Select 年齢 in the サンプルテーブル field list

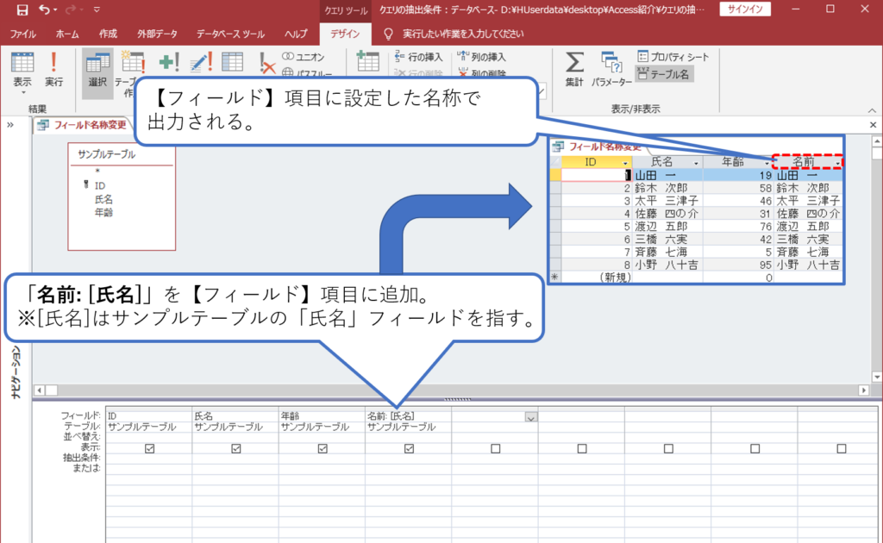point(103,213)
